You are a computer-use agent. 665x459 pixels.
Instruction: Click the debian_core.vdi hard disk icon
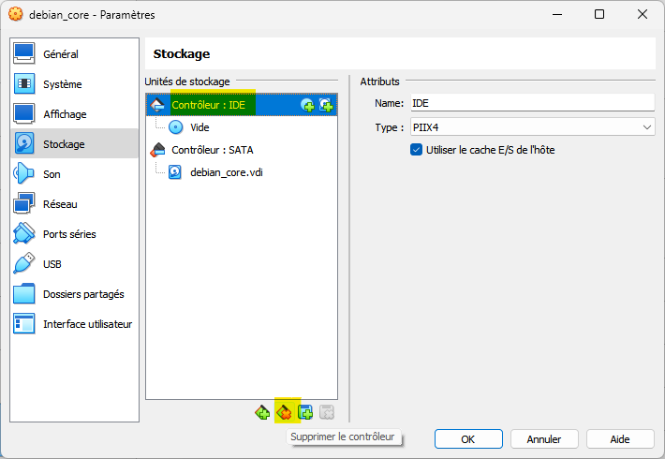(x=175, y=172)
